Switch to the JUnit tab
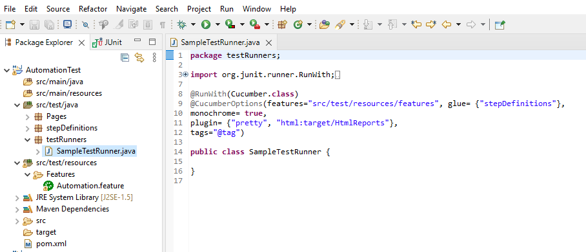The image size is (586, 252). click(108, 42)
